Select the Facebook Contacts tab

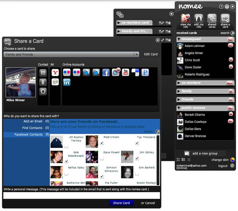26,134
